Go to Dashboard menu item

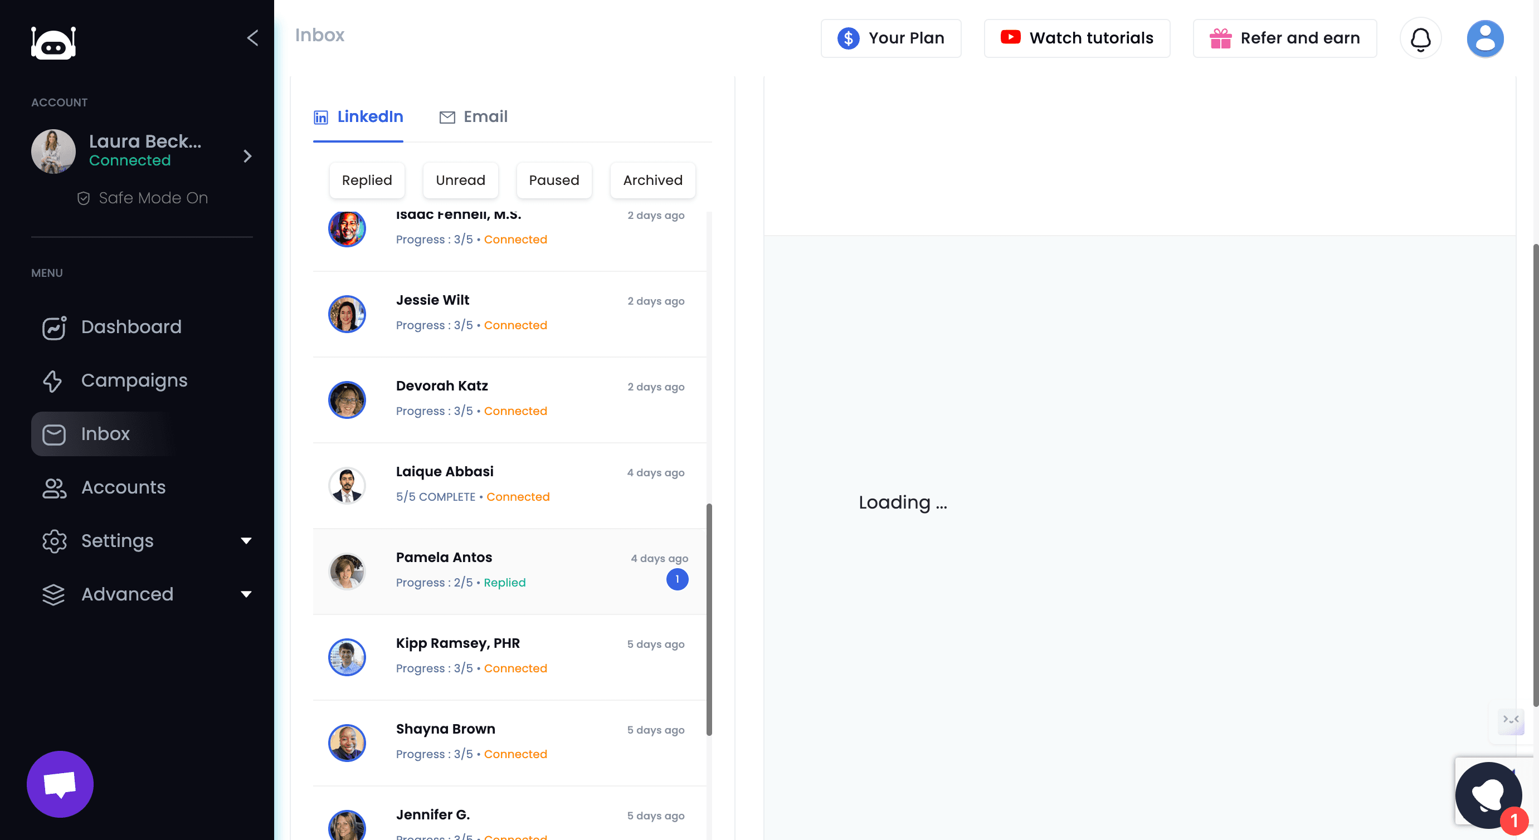pyautogui.click(x=132, y=327)
